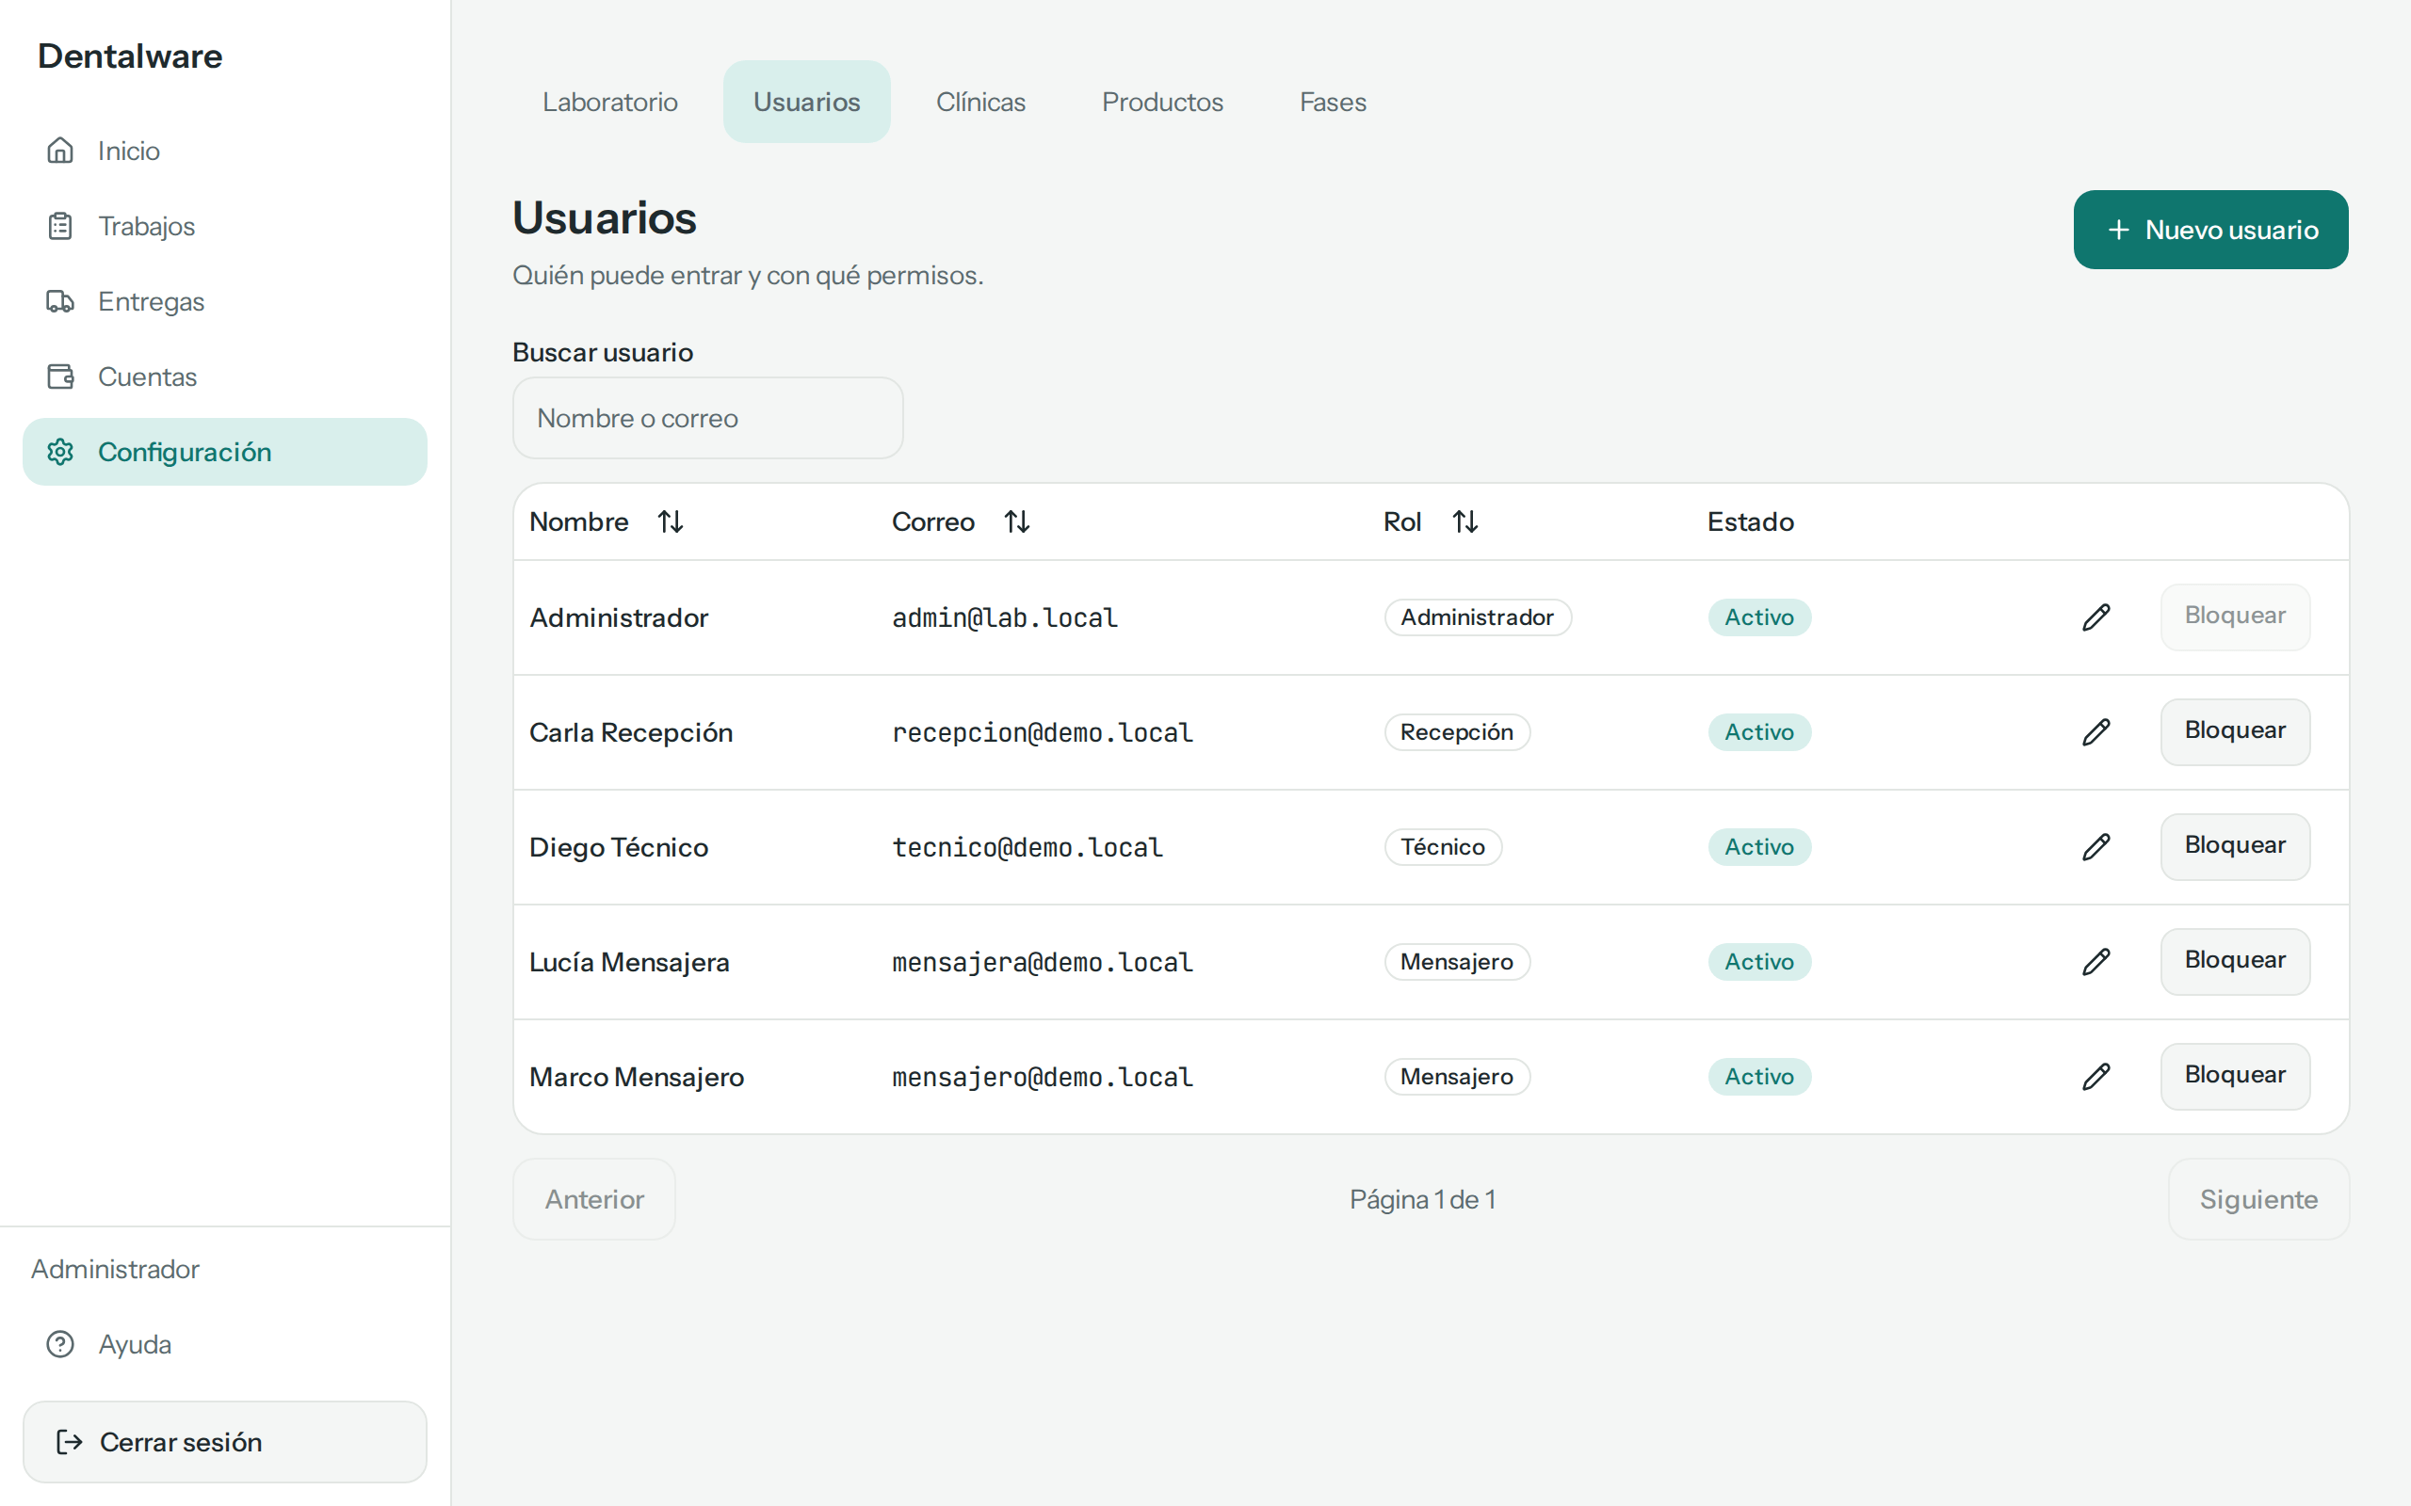The width and height of the screenshot is (2411, 1506).
Task: Sort the table by Correo arrows icon
Action: (x=1016, y=521)
